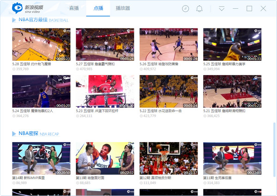Open the 播放器 tab
Screen dimensions: 277x196
(x=123, y=9)
